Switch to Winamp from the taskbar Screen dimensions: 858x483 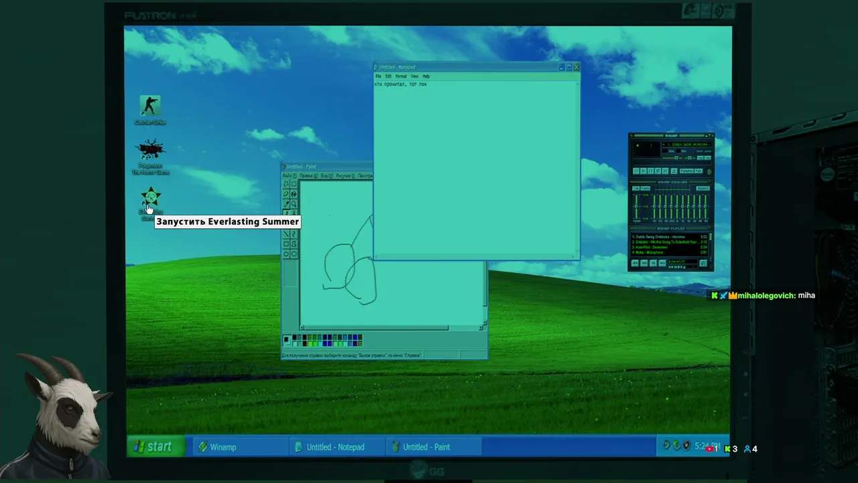[x=241, y=447]
